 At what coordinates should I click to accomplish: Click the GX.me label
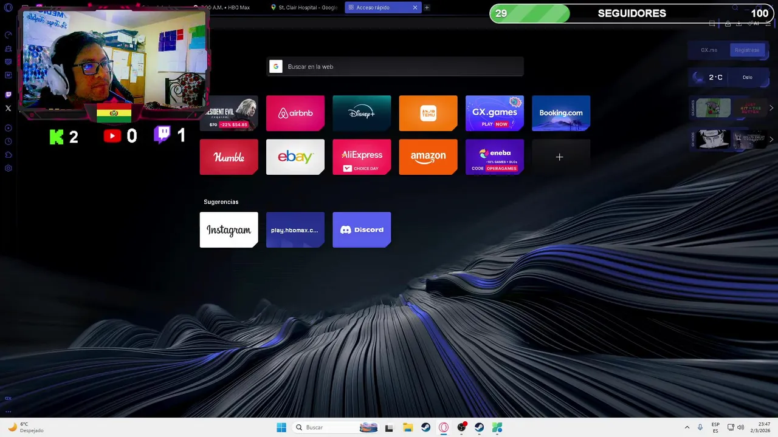(709, 50)
